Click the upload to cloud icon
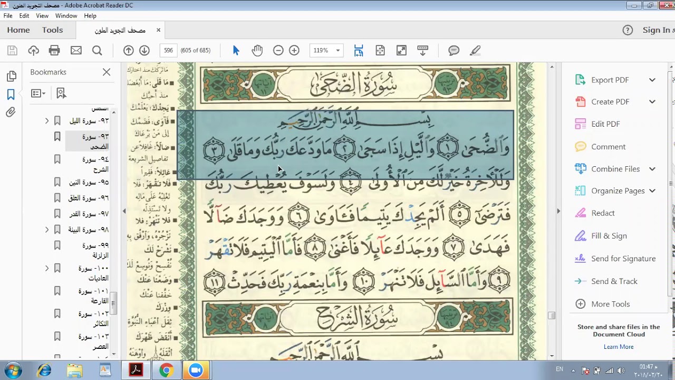This screenshot has height=380, width=675. pos(33,51)
